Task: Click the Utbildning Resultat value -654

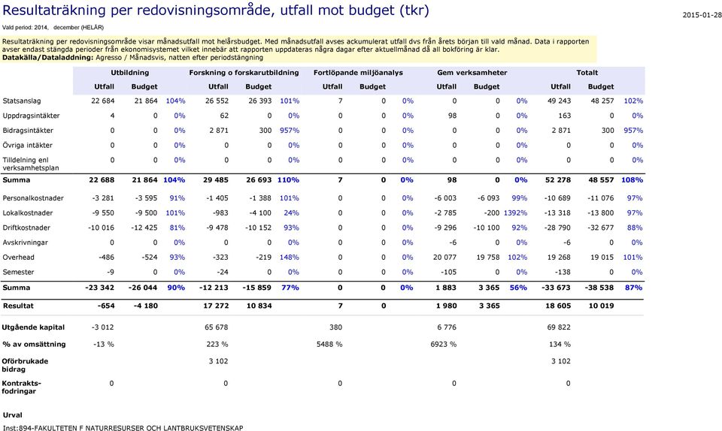Action: [106, 306]
